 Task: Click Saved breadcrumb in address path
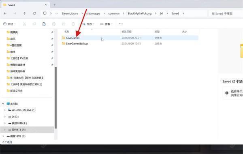(x=175, y=13)
